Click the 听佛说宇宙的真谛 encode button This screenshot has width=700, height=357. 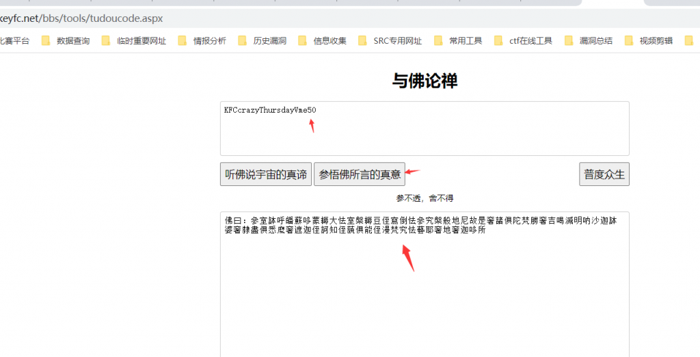[x=266, y=174]
